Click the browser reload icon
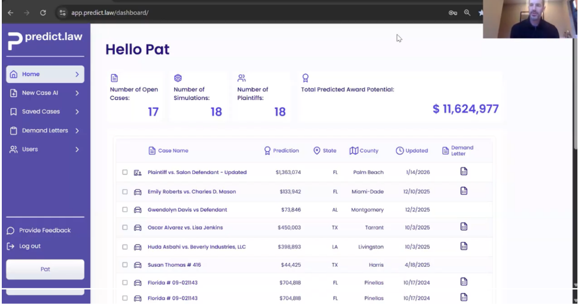This screenshot has height=305, width=578. point(43,13)
